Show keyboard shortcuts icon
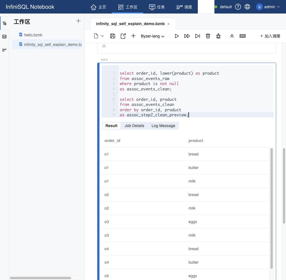This screenshot has height=280, width=286. click(242, 36)
